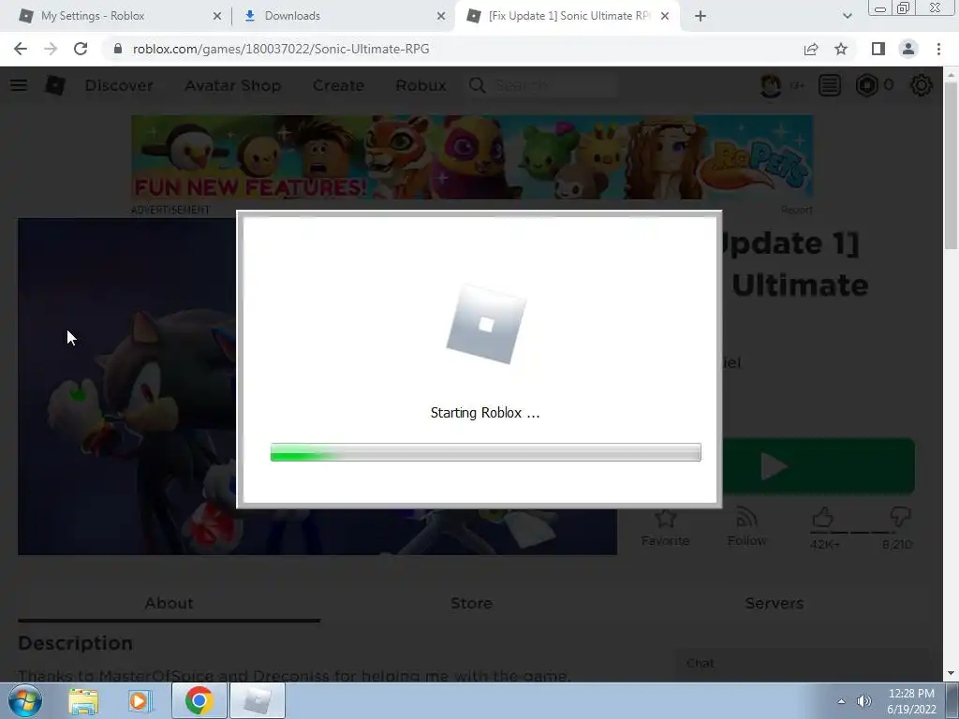The height and width of the screenshot is (719, 959).
Task: Report the advertisement
Action: click(797, 210)
